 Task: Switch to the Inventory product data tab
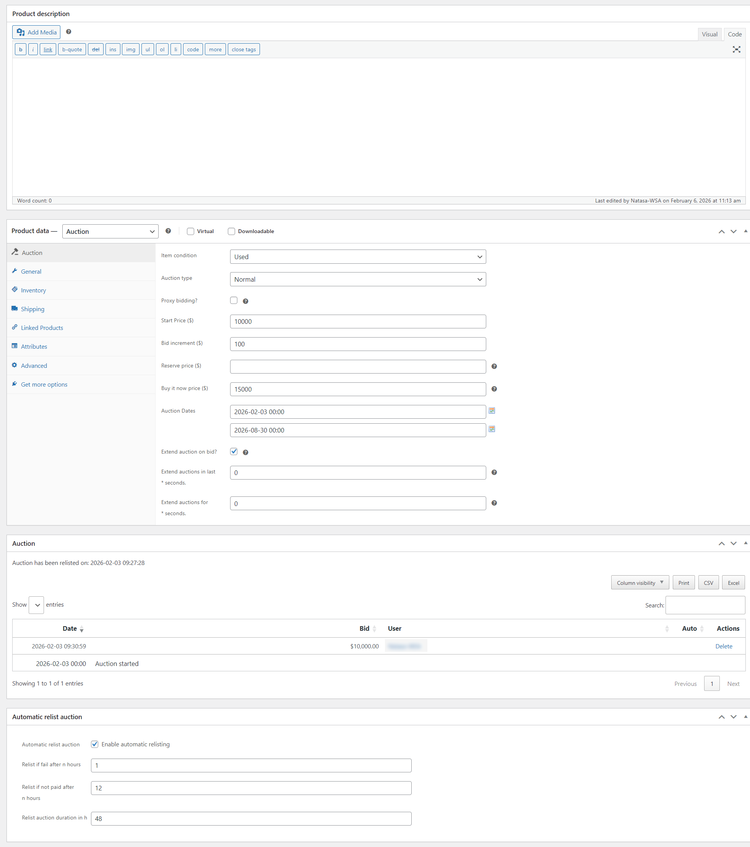coord(33,290)
